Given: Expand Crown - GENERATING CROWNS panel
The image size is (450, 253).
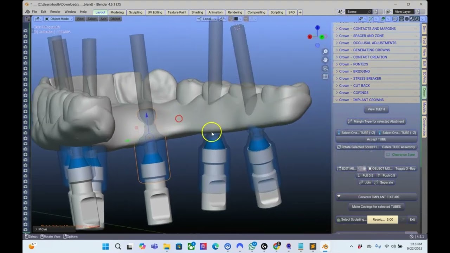Looking at the screenshot, I should tap(376, 50).
